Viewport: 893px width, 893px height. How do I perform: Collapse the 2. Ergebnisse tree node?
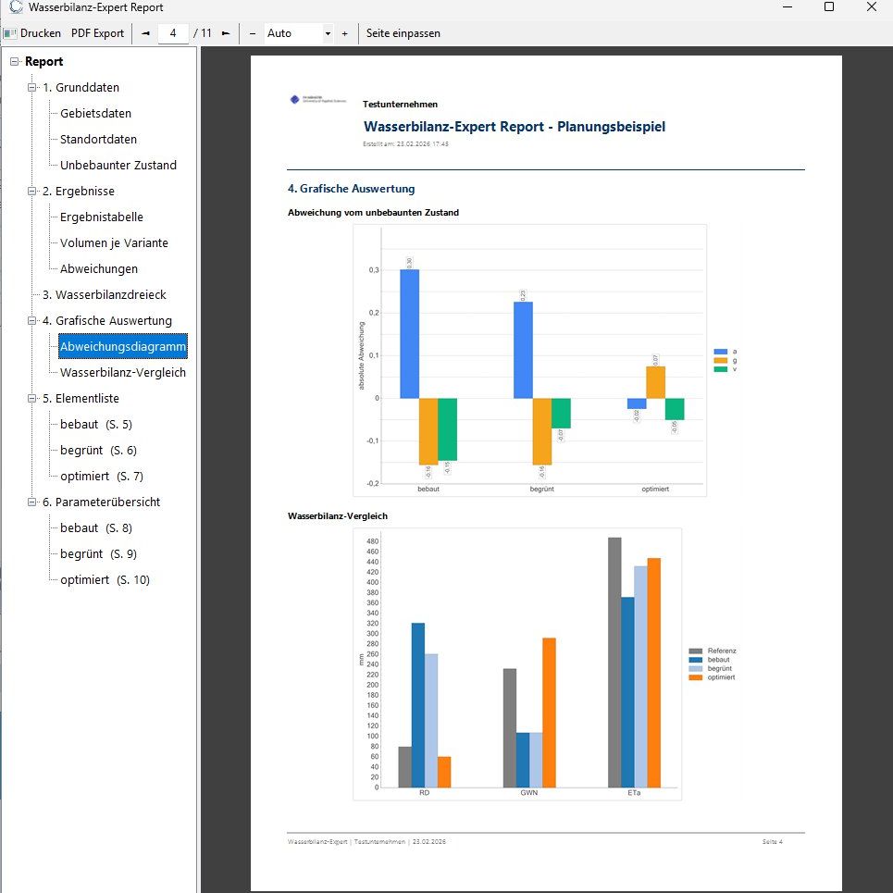coord(32,192)
